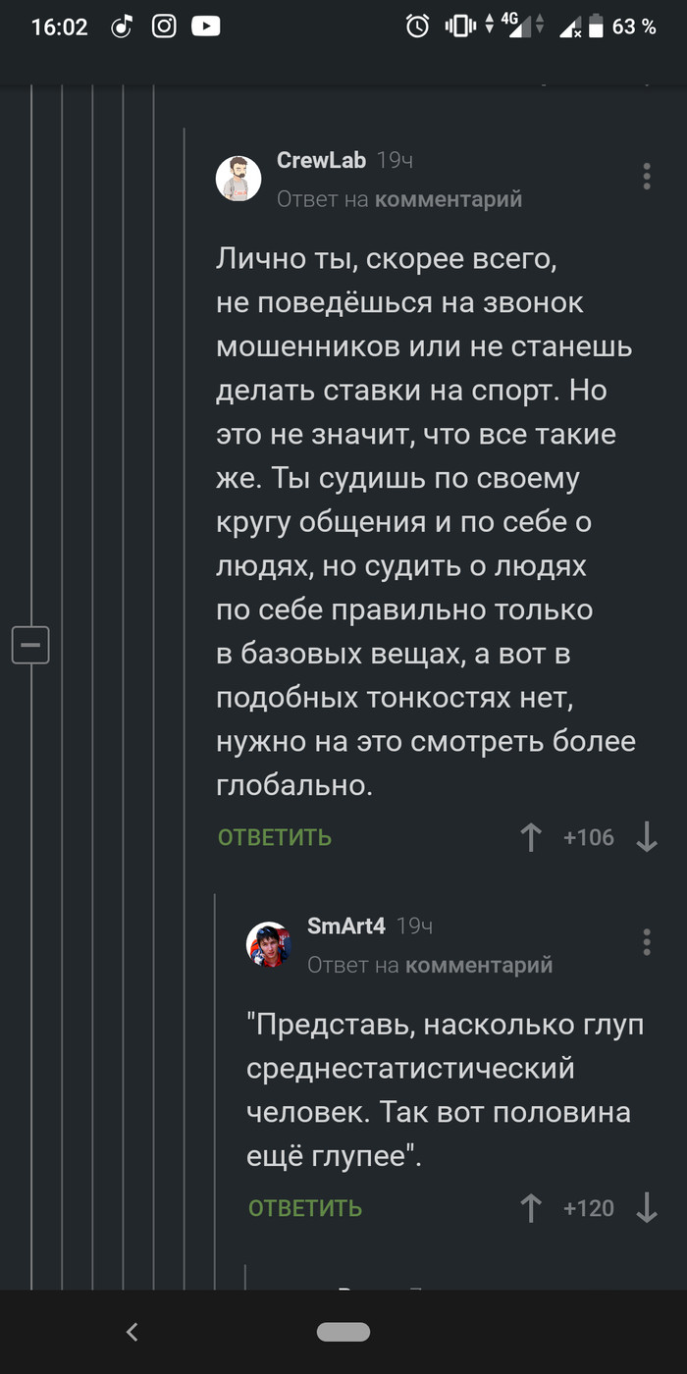Upvote CrewLab's comment with the up arrow
Viewport: 687px width, 1374px height.
pos(530,837)
